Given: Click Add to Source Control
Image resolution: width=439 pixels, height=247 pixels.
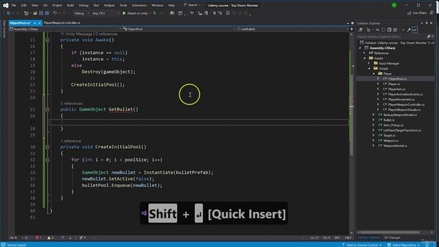Looking at the screenshot, I should [x=361, y=245].
